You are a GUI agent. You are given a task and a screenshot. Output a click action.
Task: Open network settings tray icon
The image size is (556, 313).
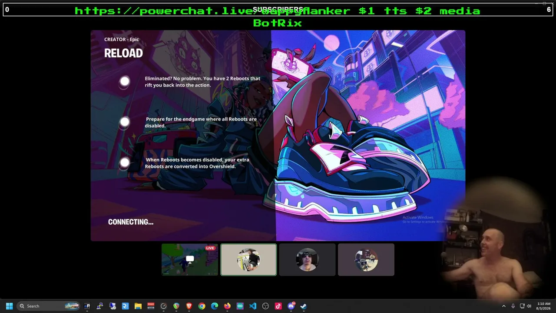(x=522, y=306)
